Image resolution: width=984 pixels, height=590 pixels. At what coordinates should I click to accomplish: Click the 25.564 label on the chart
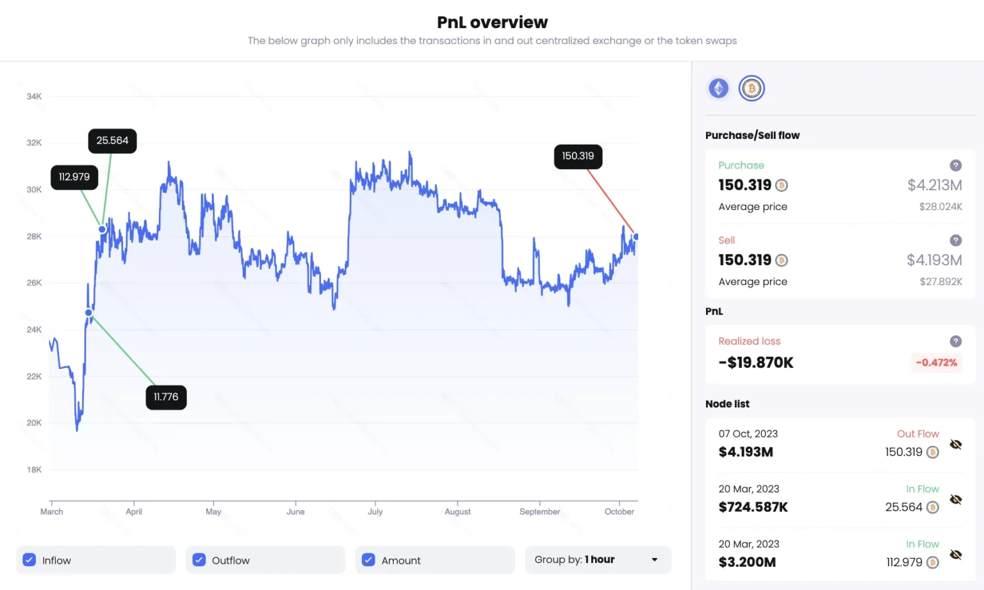(112, 140)
